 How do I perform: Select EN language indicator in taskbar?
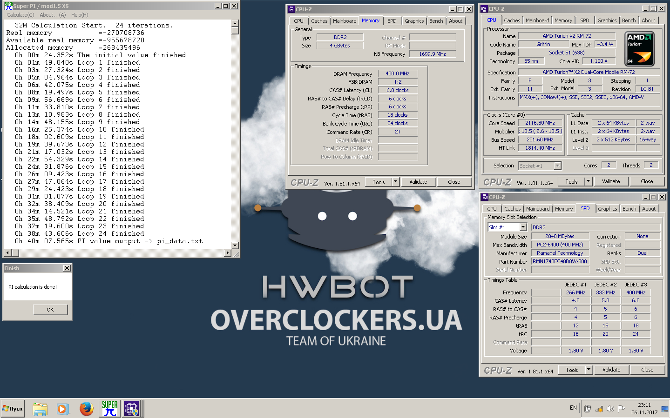tap(573, 408)
